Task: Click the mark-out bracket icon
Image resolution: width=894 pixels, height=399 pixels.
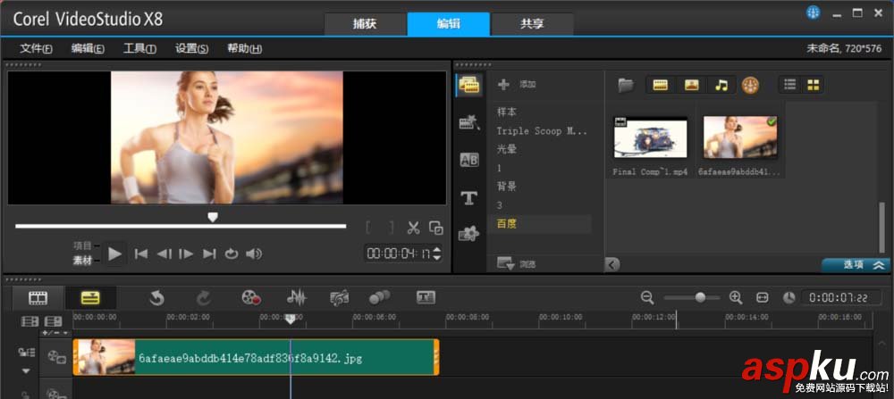Action: point(392,228)
